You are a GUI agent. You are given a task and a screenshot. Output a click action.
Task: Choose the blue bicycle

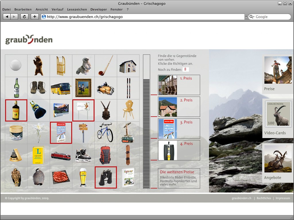(x=105, y=132)
